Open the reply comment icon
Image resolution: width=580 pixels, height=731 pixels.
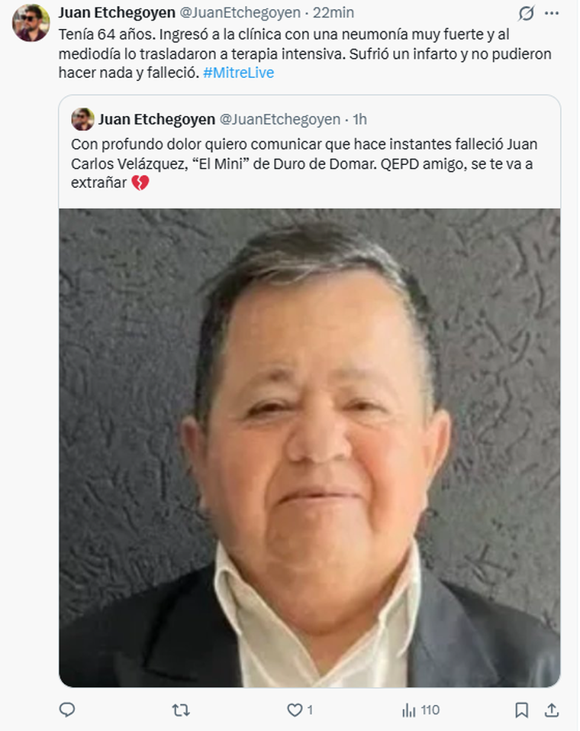(x=67, y=710)
